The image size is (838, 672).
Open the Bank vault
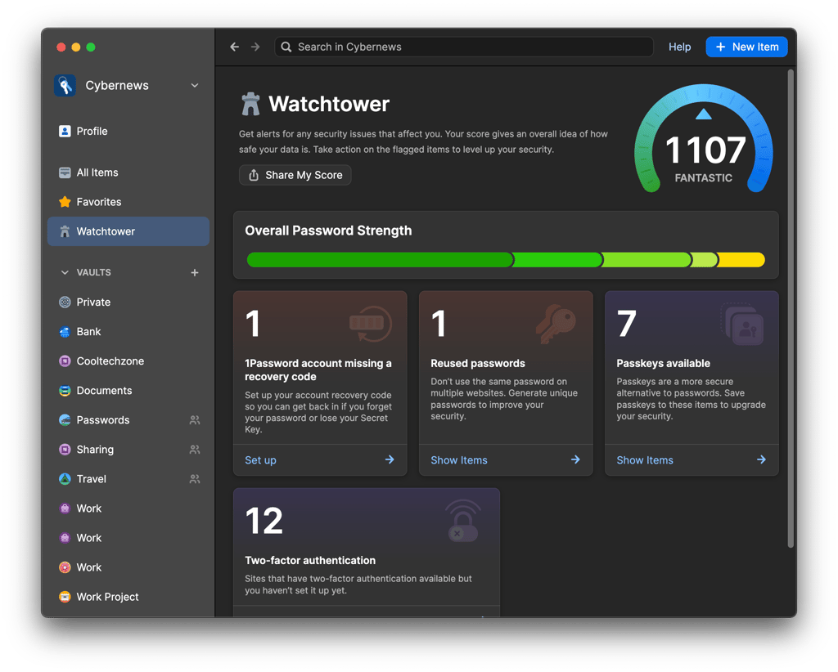point(128,331)
